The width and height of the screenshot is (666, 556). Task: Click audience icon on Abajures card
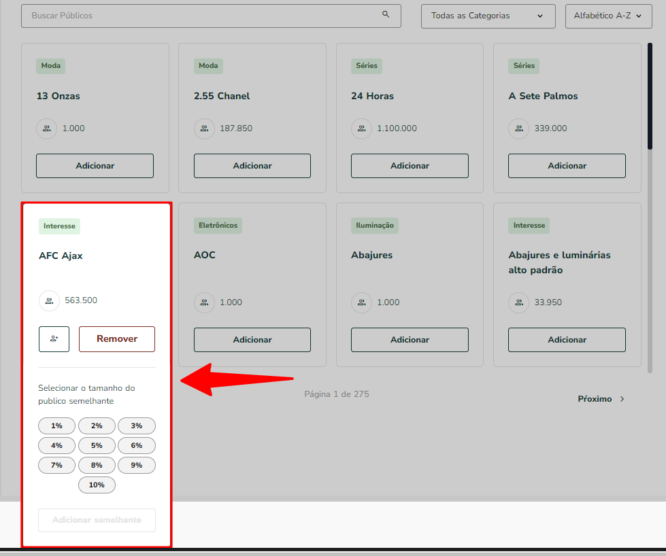361,302
